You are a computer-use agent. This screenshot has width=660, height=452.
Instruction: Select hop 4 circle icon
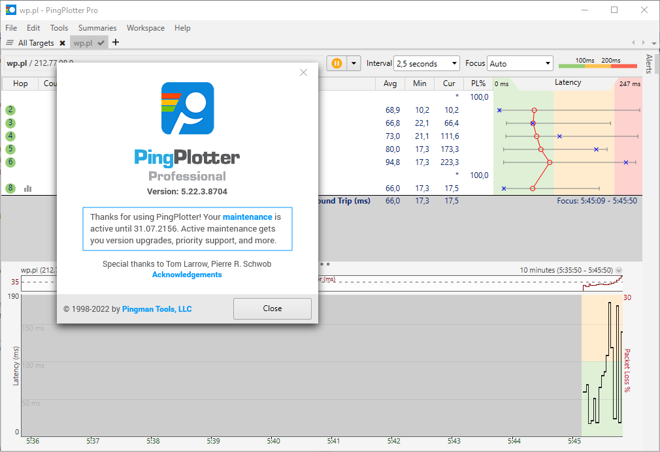coord(10,136)
